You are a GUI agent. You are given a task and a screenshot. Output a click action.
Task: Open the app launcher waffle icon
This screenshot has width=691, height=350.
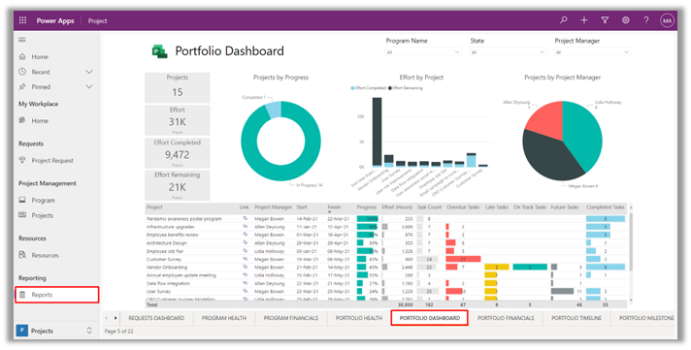[22, 20]
